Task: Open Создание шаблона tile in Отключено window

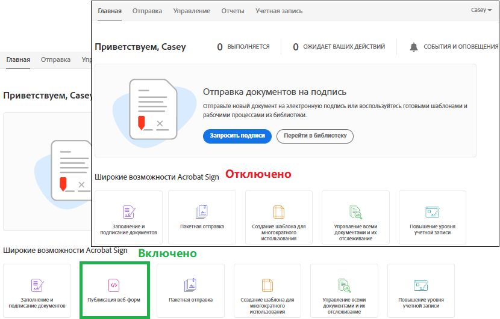Action: [x=279, y=217]
